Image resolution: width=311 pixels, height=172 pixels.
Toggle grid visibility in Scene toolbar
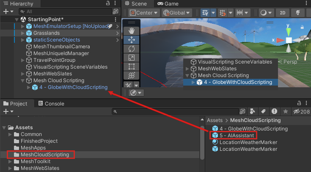point(205,13)
